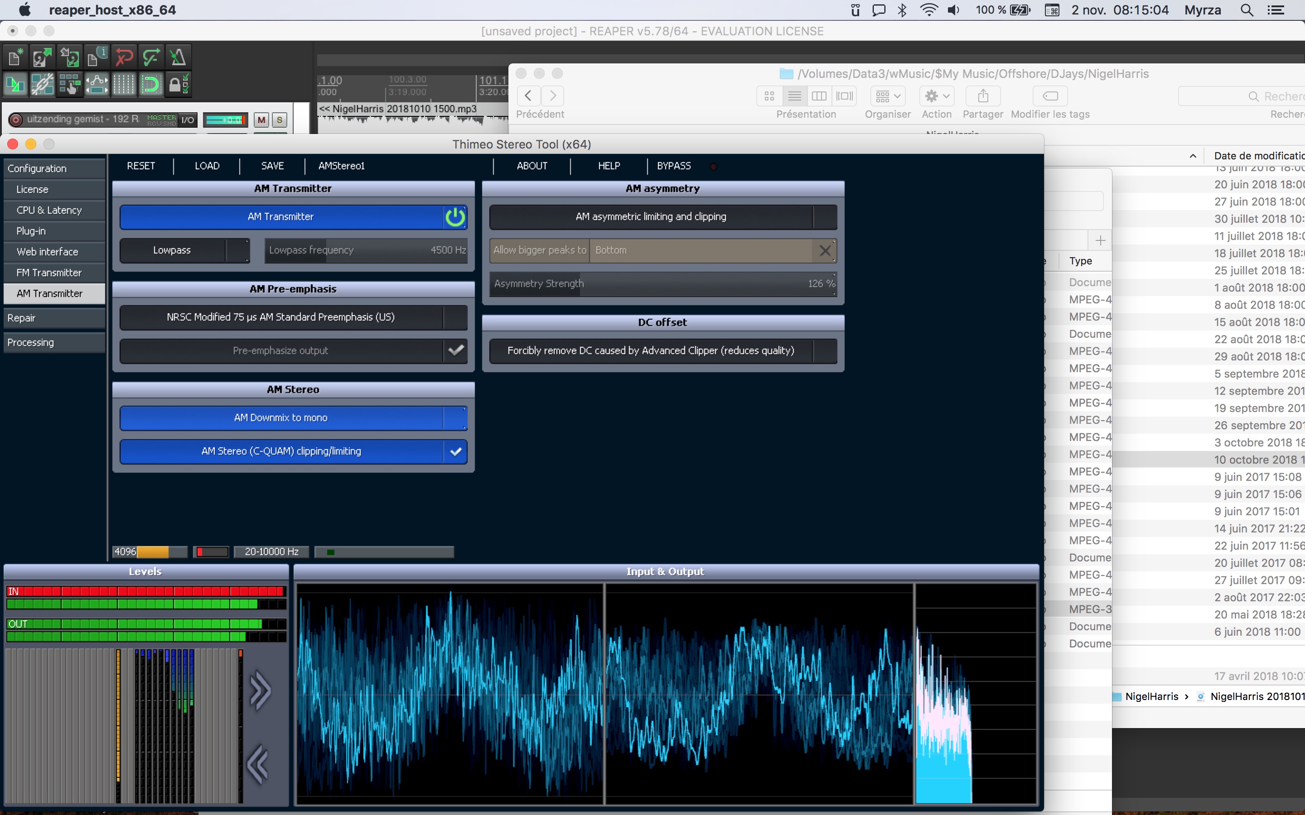
Task: Click RESET in Stereo Tool top bar
Action: pyautogui.click(x=141, y=166)
